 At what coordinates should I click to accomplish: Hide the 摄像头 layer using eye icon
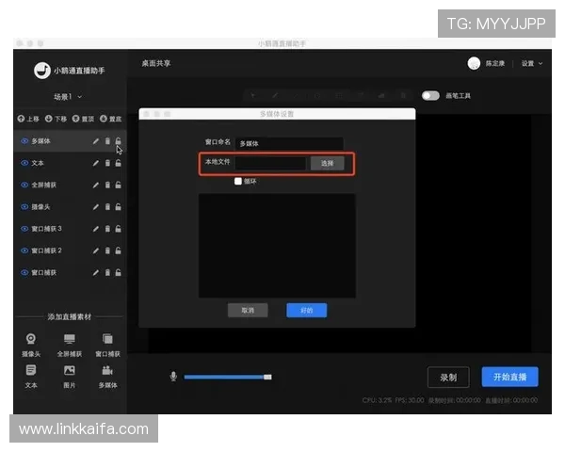tap(24, 206)
